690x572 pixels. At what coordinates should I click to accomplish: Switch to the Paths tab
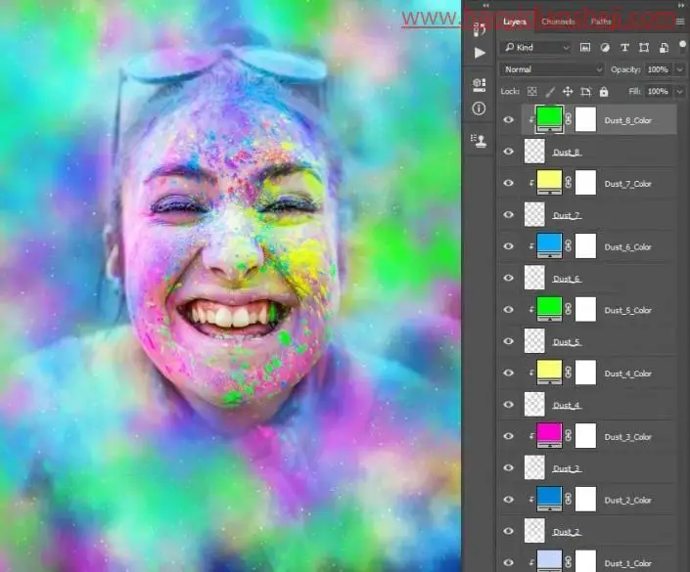601,22
